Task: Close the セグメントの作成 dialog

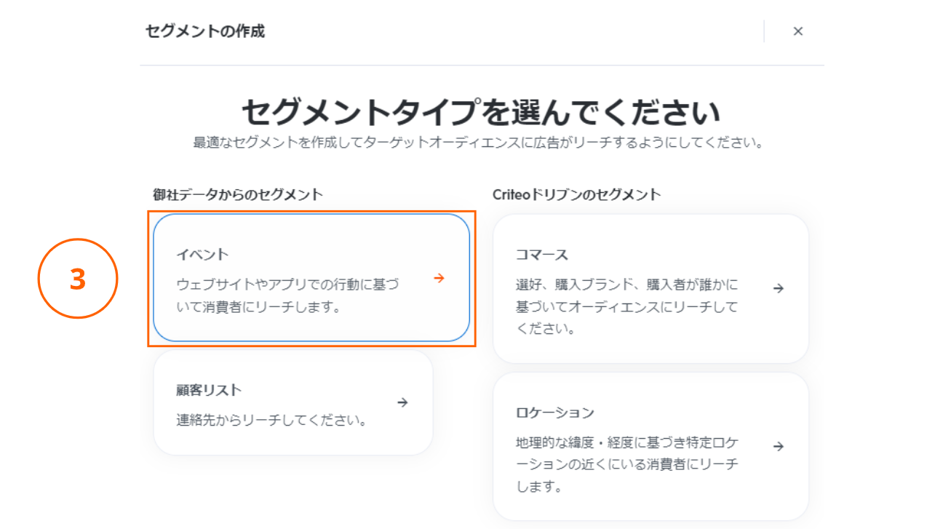Action: 797,31
